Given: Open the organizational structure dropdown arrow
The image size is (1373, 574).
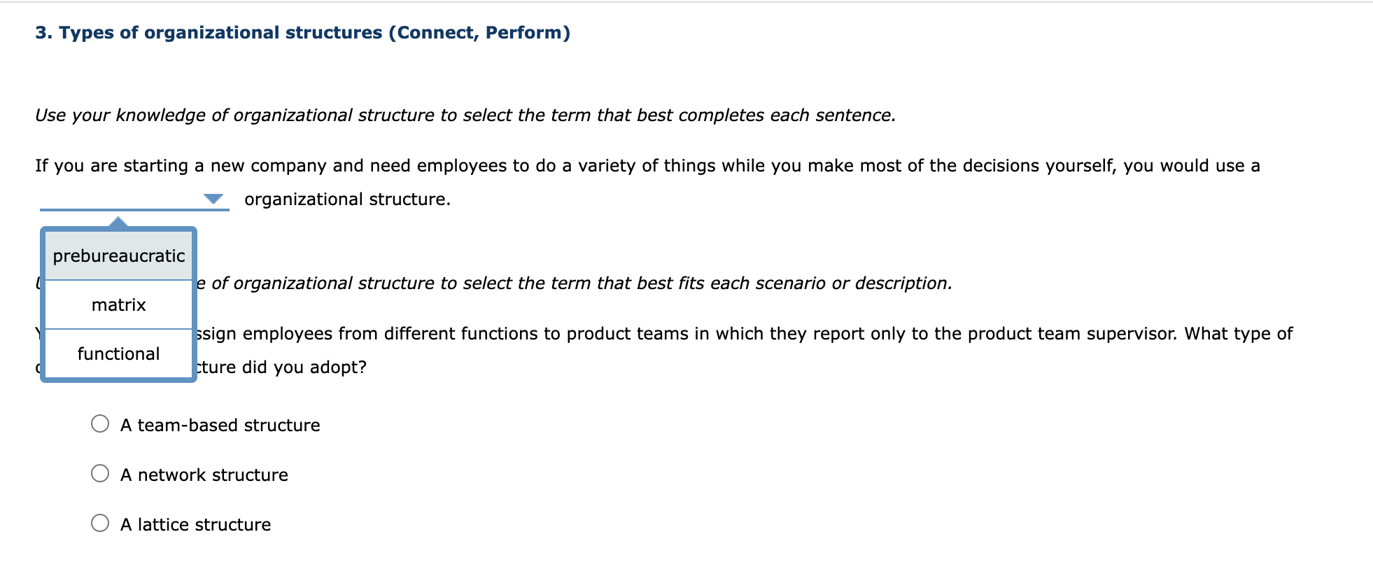Looking at the screenshot, I should click(212, 199).
